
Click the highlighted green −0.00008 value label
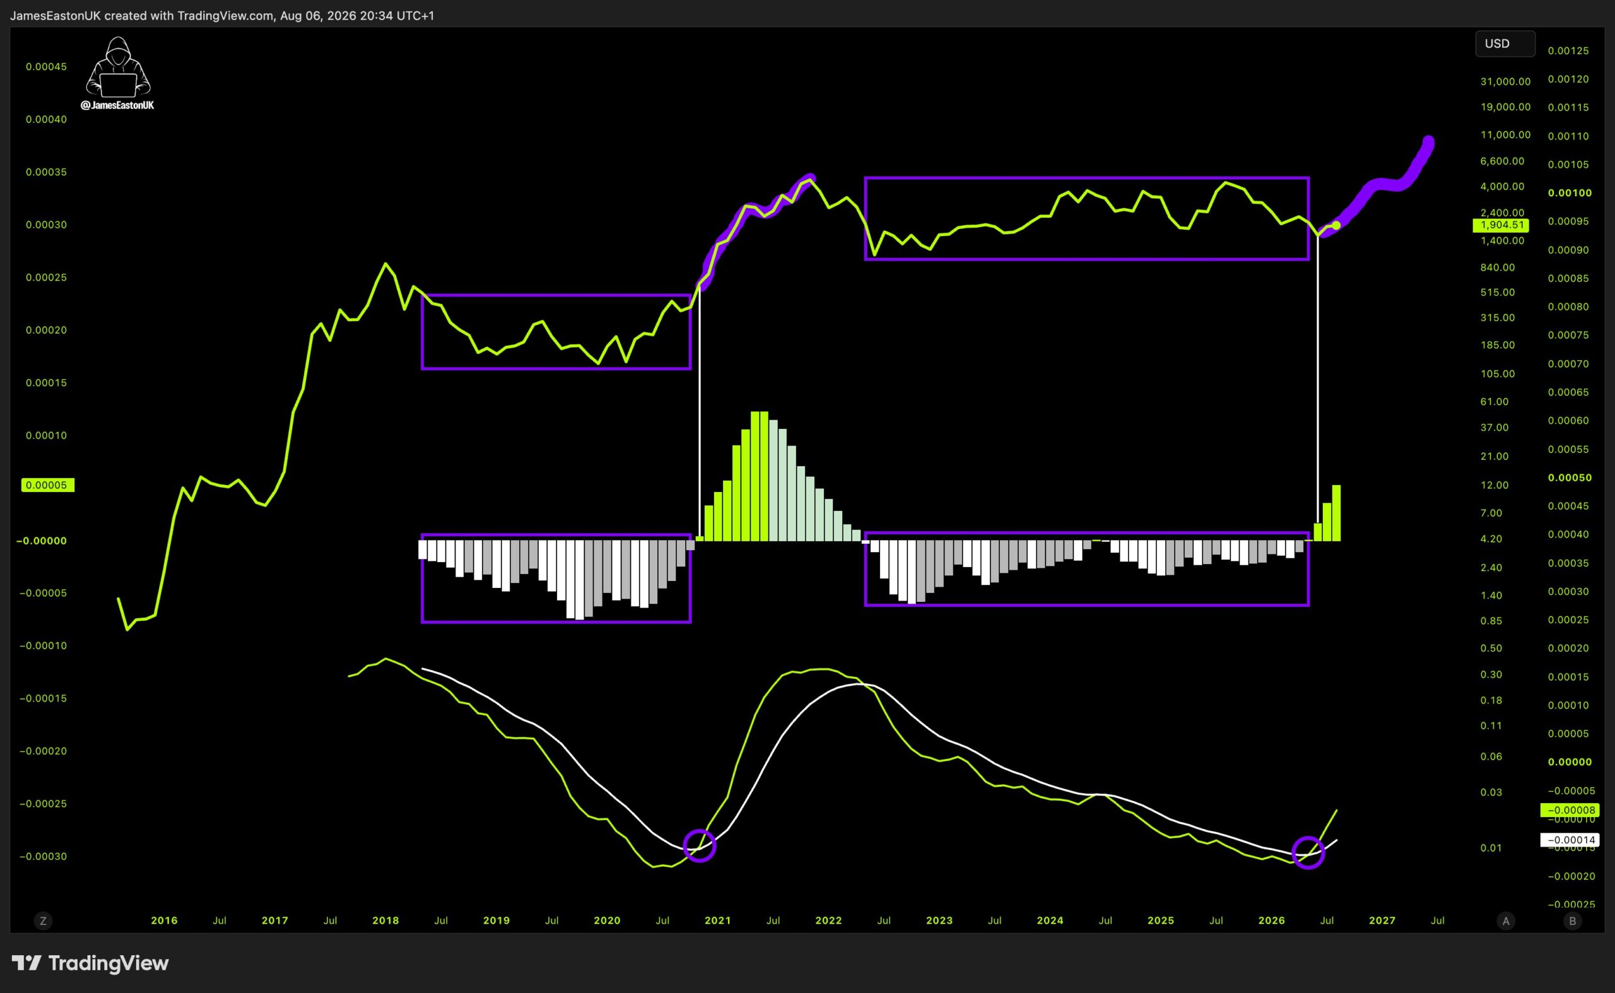[x=1568, y=811]
